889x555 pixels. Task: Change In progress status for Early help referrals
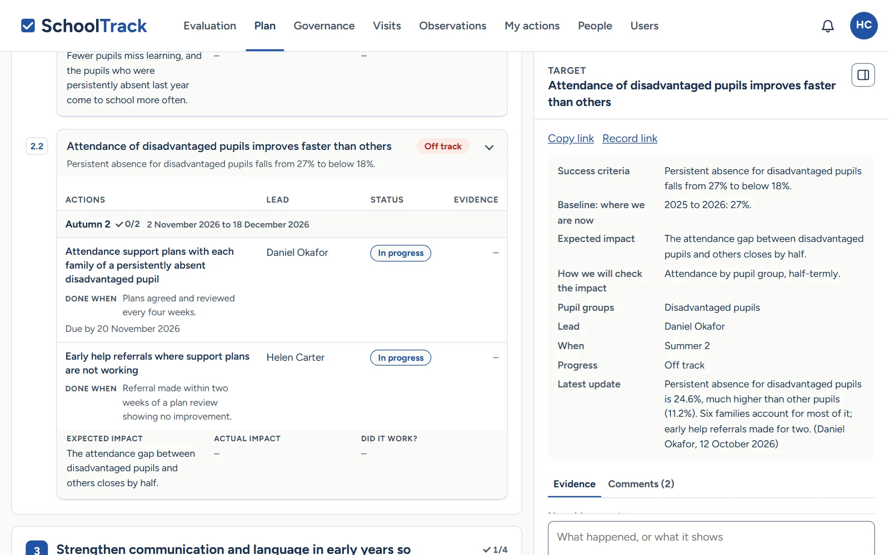pyautogui.click(x=401, y=358)
